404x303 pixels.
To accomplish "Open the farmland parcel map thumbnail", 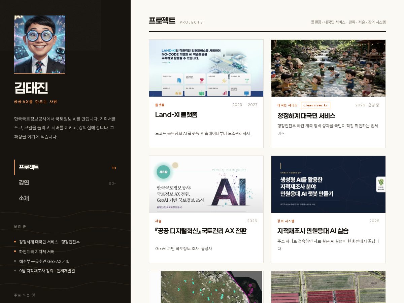I will 328,287.
